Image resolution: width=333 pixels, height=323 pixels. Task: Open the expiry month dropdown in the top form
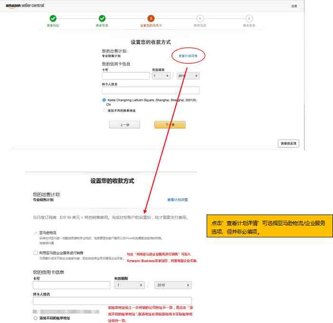point(161,76)
